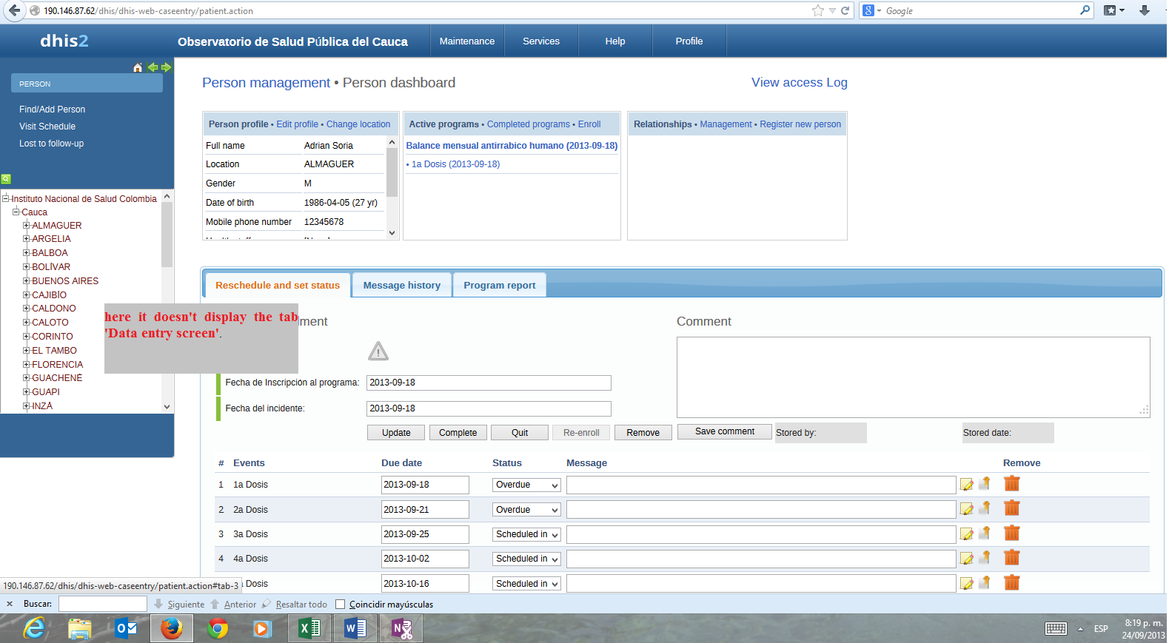
Task: Open Firefox from the Windows taskbar
Action: (171, 628)
